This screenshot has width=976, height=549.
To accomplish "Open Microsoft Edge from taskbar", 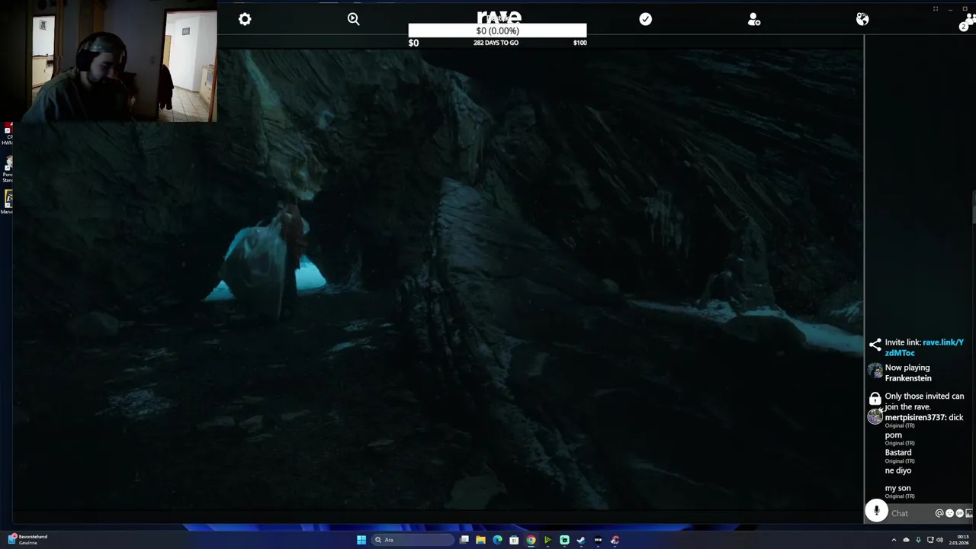I will click(x=497, y=540).
